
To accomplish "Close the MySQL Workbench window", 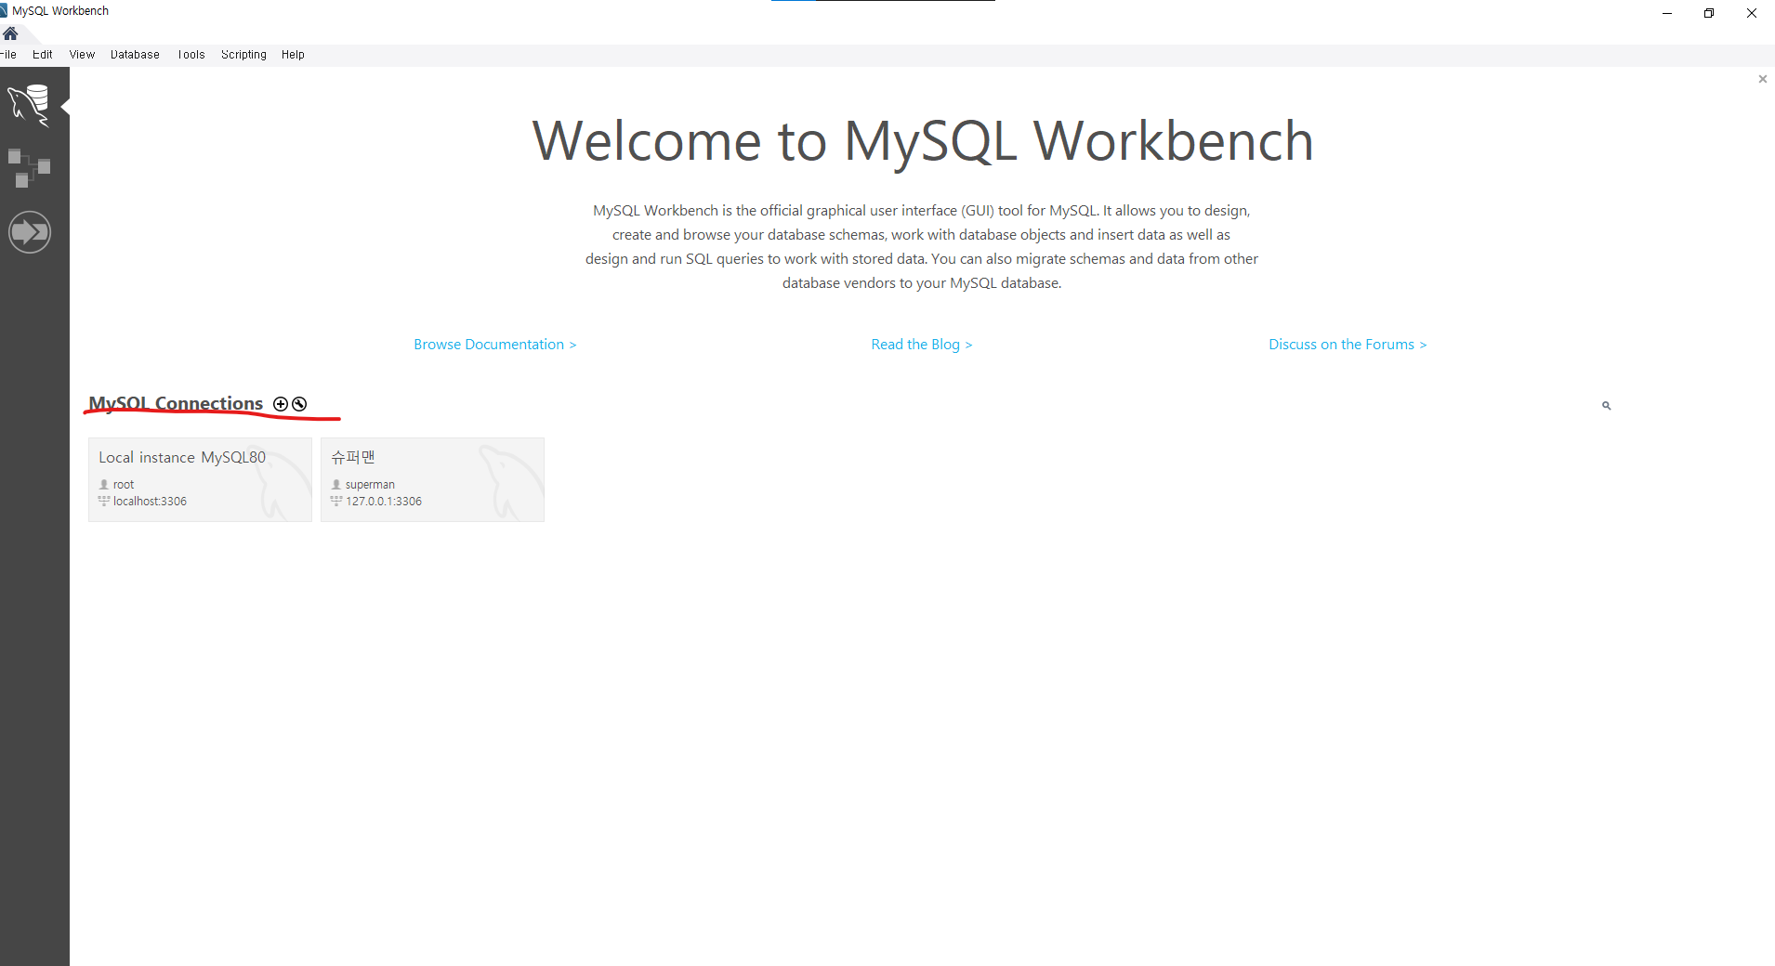I will [x=1752, y=13].
